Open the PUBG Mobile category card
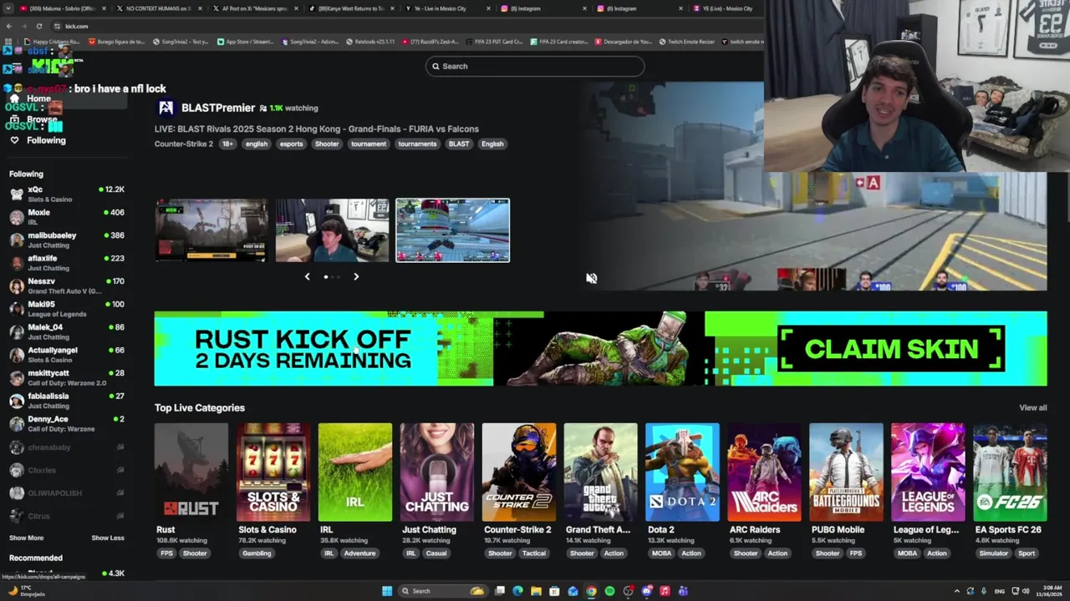The image size is (1070, 601). point(846,472)
